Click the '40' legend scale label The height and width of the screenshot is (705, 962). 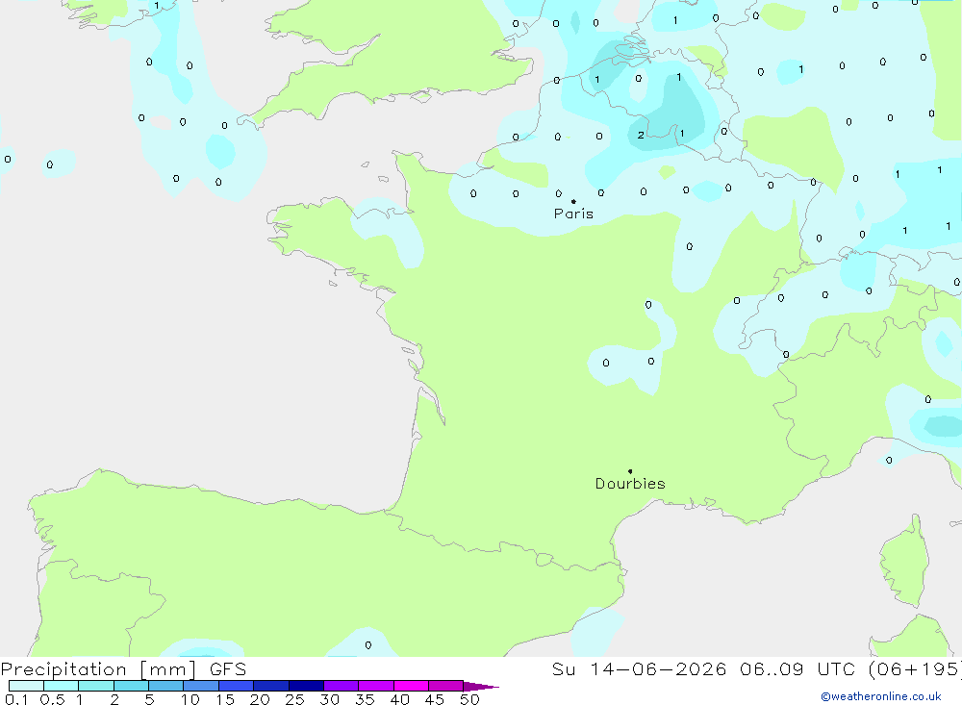tap(400, 699)
